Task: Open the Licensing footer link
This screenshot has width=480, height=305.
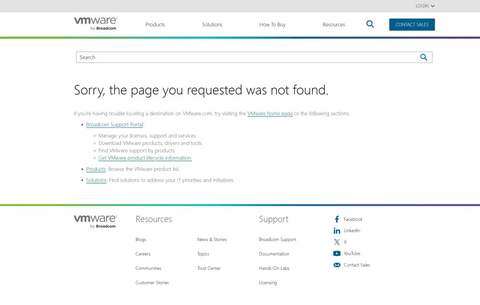Action: point(268,283)
